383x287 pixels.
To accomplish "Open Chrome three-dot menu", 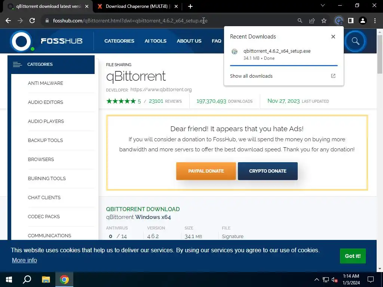I will tap(375, 21).
